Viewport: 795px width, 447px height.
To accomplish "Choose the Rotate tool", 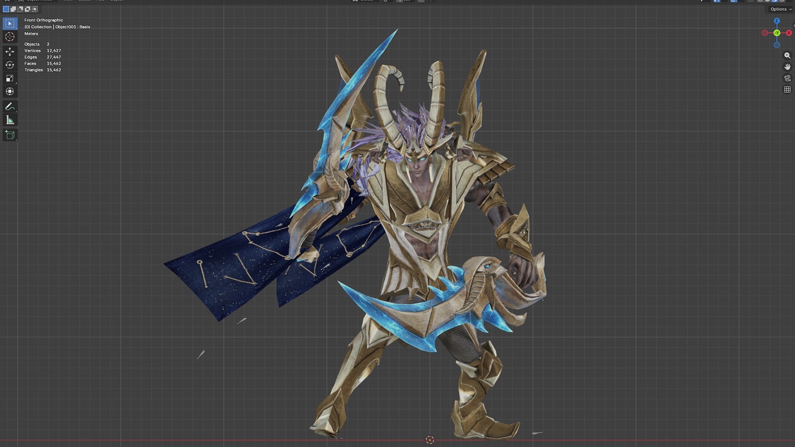I will point(9,65).
